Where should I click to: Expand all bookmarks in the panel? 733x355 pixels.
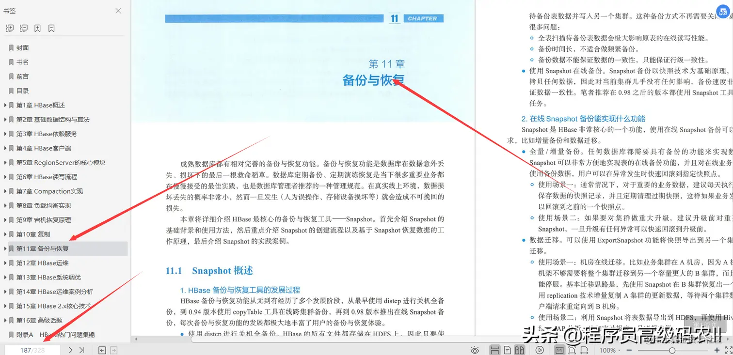(x=10, y=28)
